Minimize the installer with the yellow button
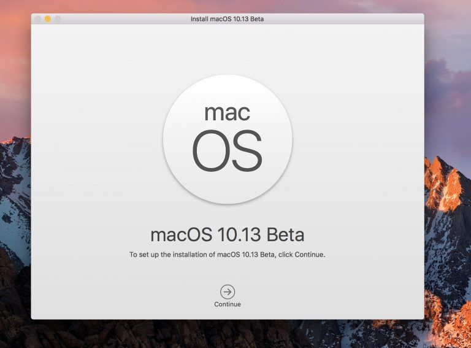 [x=47, y=18]
